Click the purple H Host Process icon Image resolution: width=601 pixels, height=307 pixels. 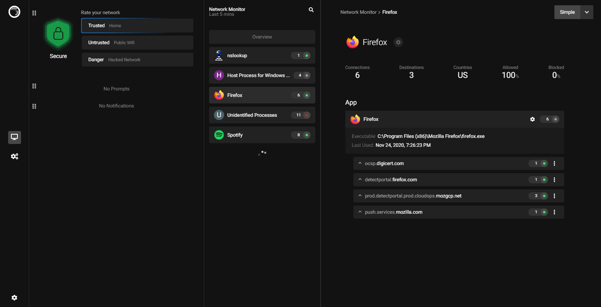tap(219, 75)
